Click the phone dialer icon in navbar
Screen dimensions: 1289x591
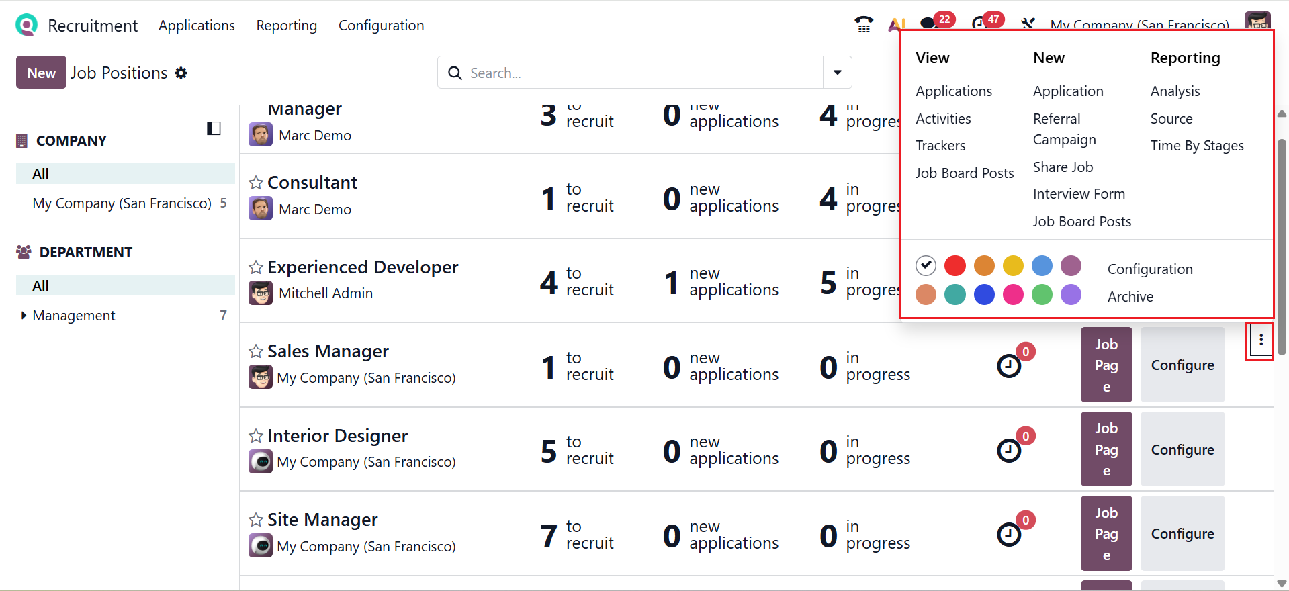pyautogui.click(x=863, y=25)
